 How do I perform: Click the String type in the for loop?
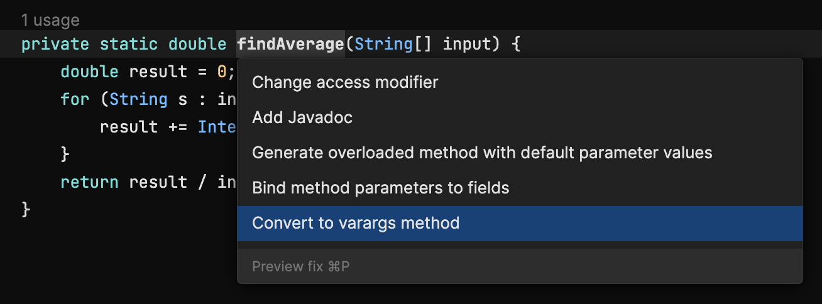click(x=138, y=99)
